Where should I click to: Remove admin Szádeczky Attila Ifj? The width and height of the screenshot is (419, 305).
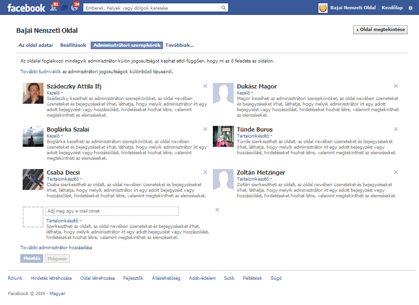[x=205, y=86]
